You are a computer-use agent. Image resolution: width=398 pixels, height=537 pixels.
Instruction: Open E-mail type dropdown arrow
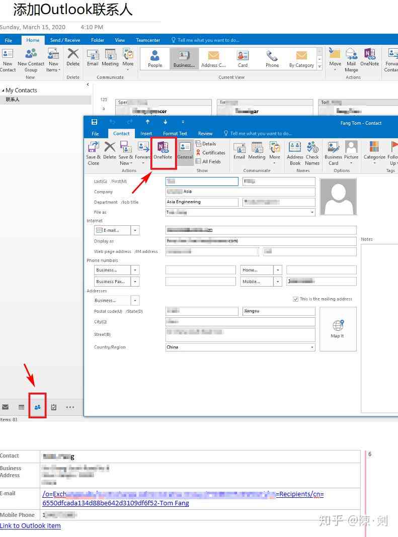pos(135,230)
